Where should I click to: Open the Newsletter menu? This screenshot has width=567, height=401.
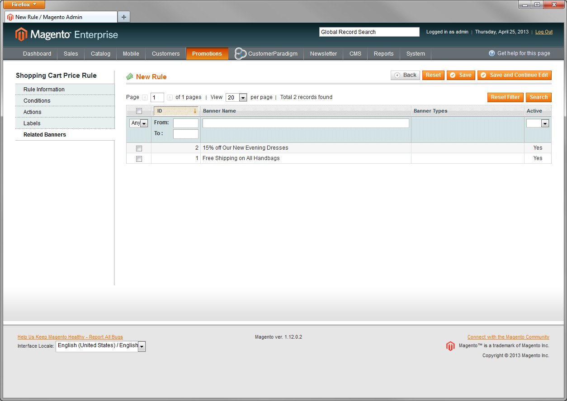coord(323,53)
